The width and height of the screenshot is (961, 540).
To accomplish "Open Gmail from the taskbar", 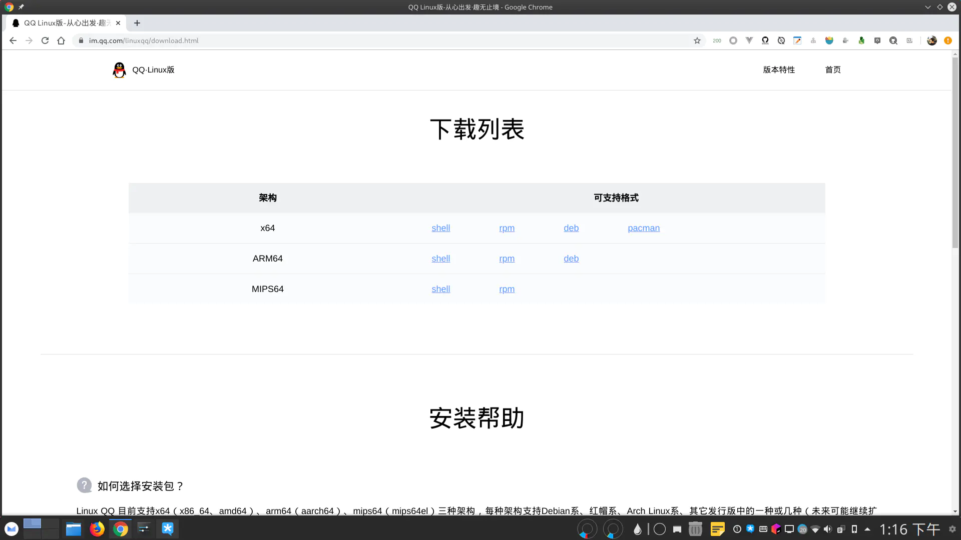I will tap(11, 528).
